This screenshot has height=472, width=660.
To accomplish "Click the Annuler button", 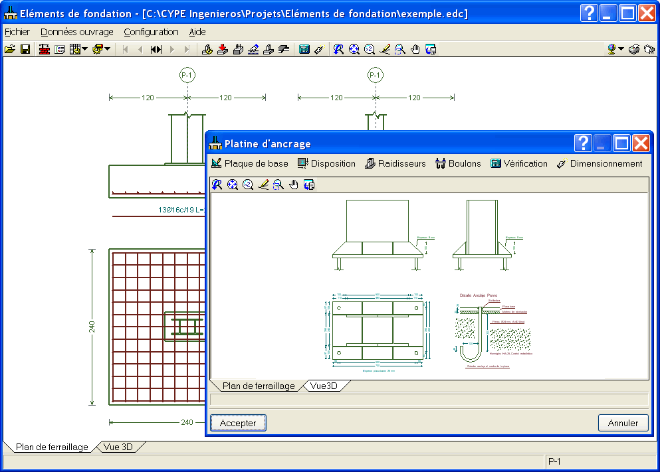I will pos(623,423).
